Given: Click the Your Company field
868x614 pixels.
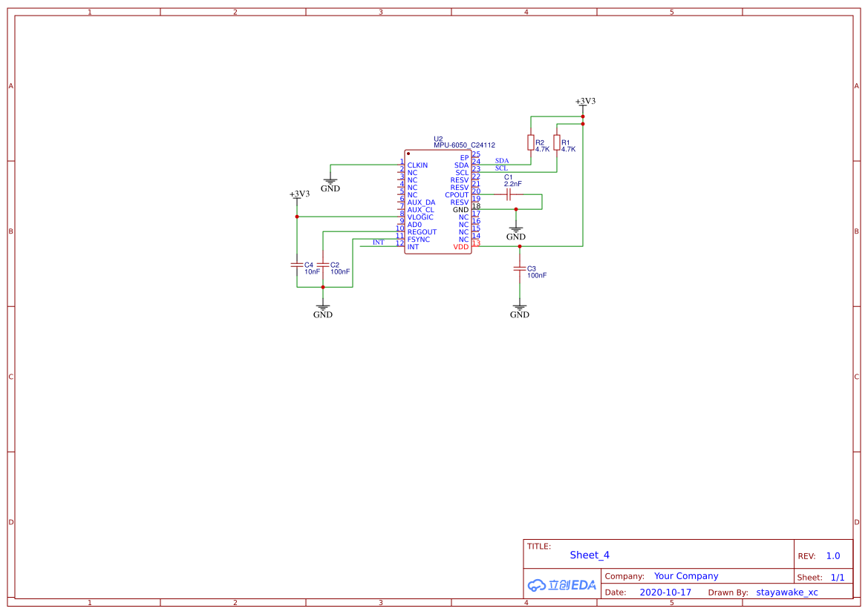Looking at the screenshot, I should 686,576.
